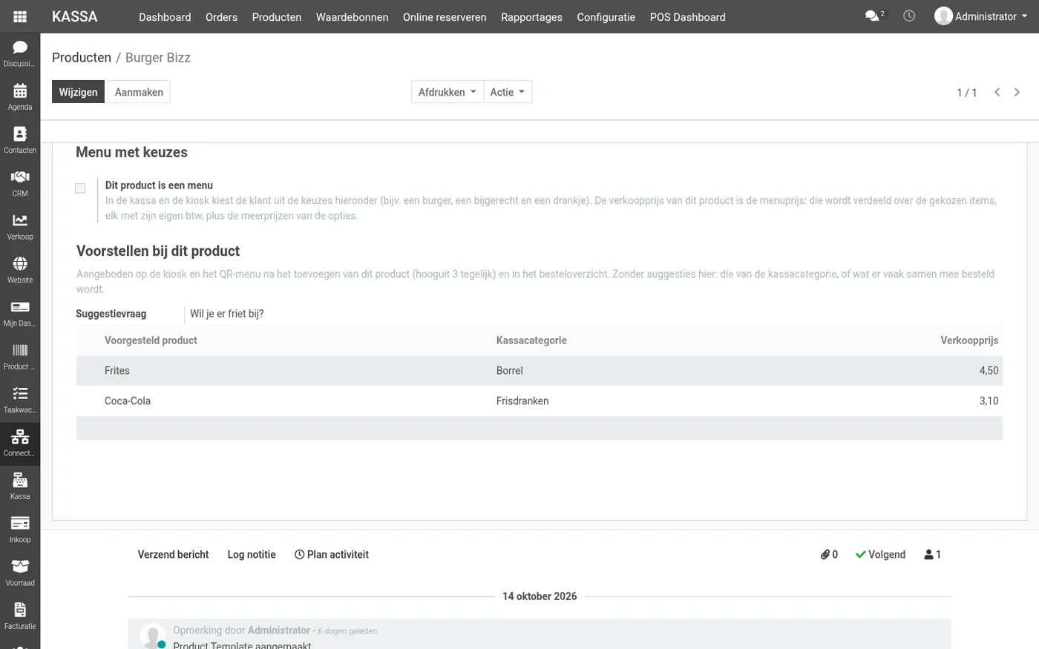
Task: Expand the Actie dropdown
Action: click(508, 92)
